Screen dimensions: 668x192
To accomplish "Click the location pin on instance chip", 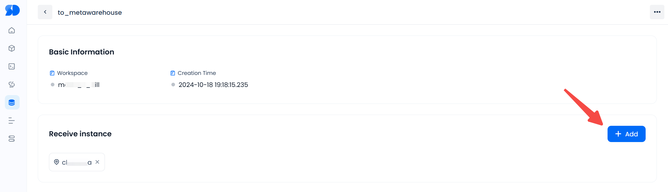I will (x=57, y=162).
